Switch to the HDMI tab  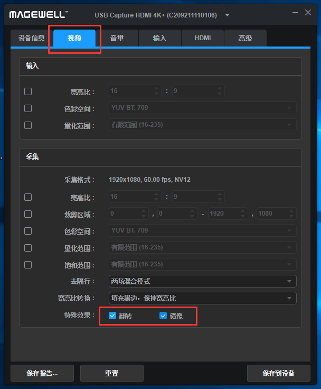click(203, 38)
